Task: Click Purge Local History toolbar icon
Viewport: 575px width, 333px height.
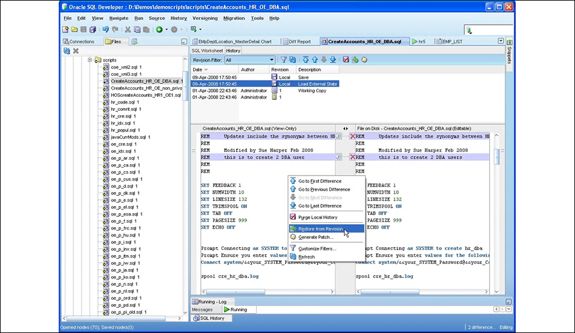Action: 346,60
